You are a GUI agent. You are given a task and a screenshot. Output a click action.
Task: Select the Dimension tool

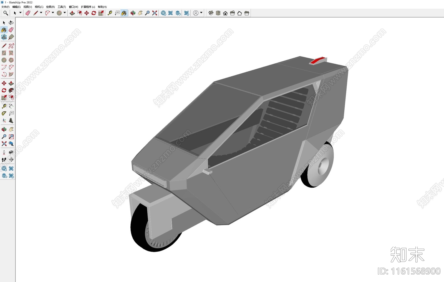(11, 106)
